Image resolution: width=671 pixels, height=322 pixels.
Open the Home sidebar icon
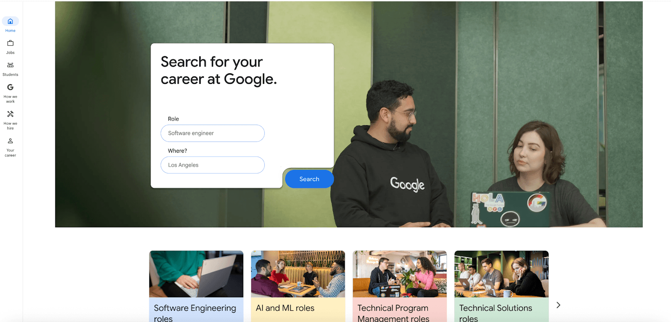[x=10, y=21]
